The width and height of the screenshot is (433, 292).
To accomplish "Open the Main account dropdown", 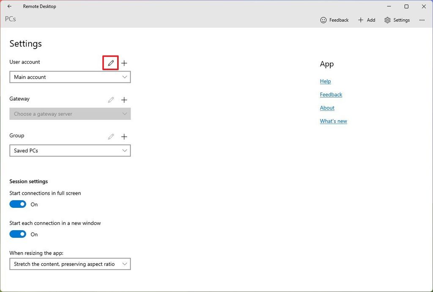I will [70, 77].
